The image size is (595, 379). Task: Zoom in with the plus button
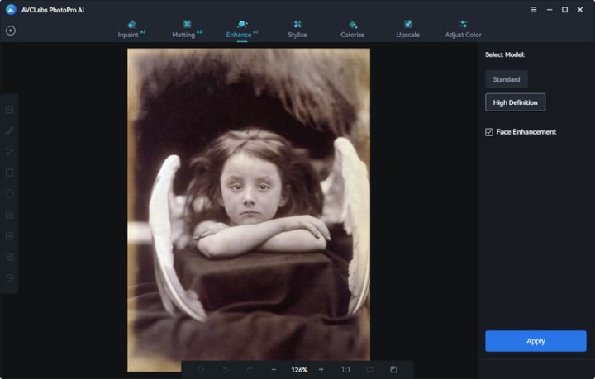coord(321,370)
